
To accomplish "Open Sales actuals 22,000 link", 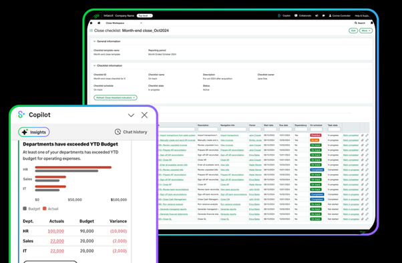I will (57, 241).
